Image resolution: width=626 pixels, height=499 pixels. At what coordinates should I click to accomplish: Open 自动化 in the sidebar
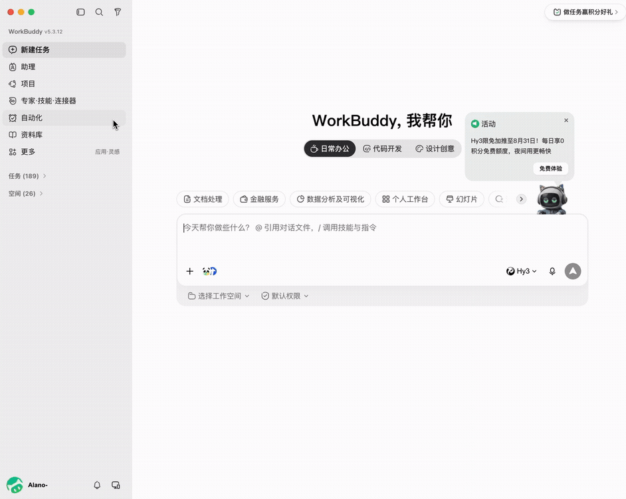(x=64, y=118)
